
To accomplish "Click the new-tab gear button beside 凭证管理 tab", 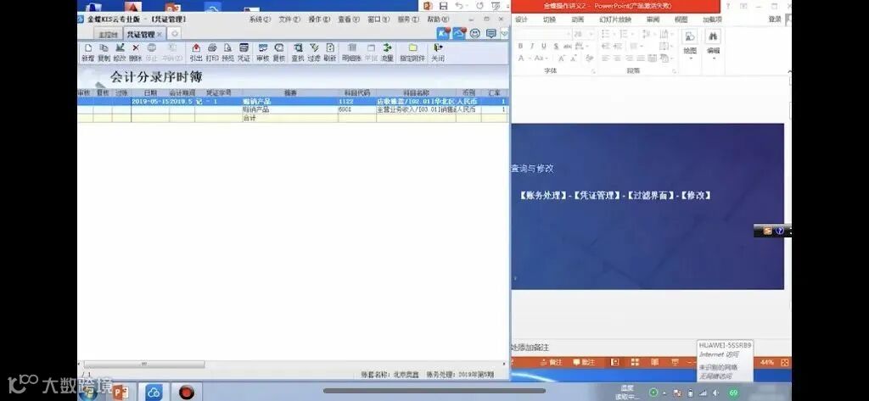I will click(174, 34).
